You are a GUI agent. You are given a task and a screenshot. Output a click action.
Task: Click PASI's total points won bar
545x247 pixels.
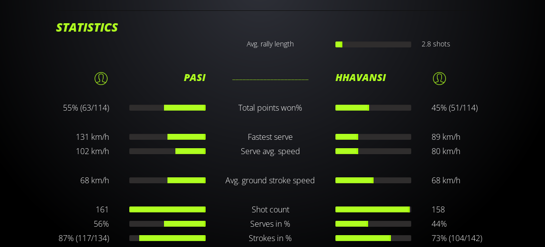(167, 108)
